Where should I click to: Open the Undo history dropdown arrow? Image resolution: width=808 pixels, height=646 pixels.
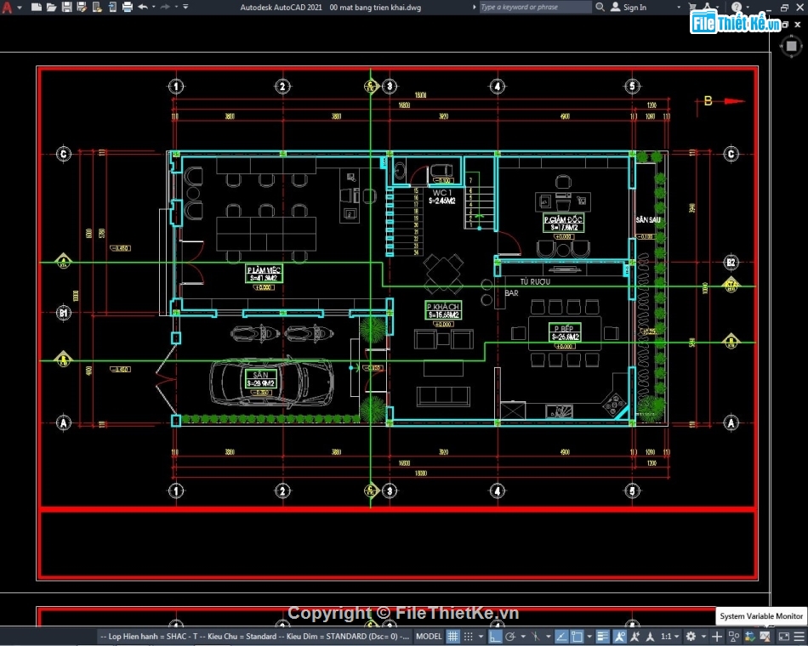click(x=154, y=7)
